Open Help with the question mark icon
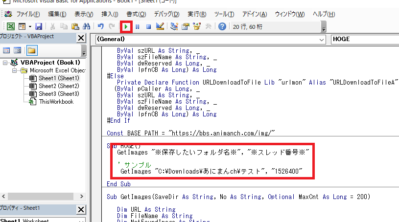 pyautogui.click(x=222, y=26)
